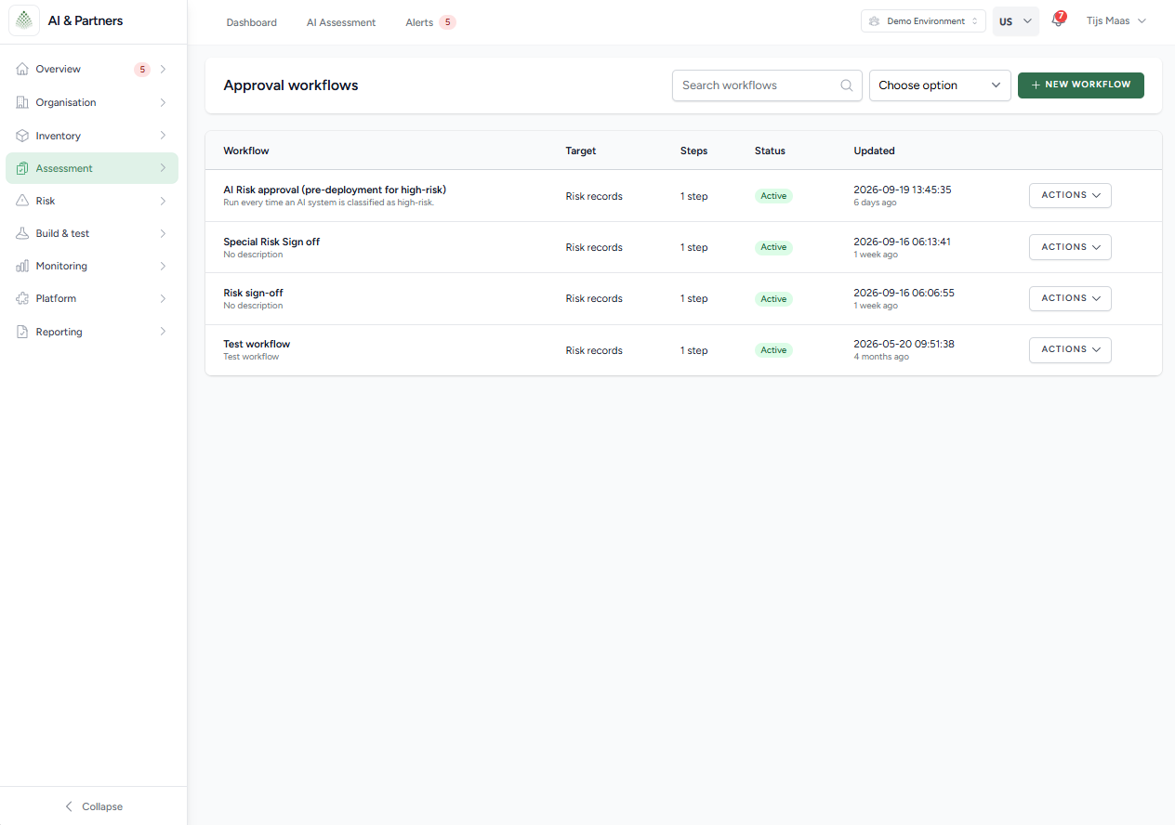Open the Tijs Maas user menu
The width and height of the screenshot is (1175, 825).
pos(1116,21)
